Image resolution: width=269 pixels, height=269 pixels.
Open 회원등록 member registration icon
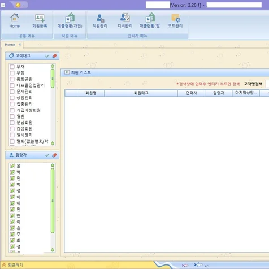click(x=40, y=21)
